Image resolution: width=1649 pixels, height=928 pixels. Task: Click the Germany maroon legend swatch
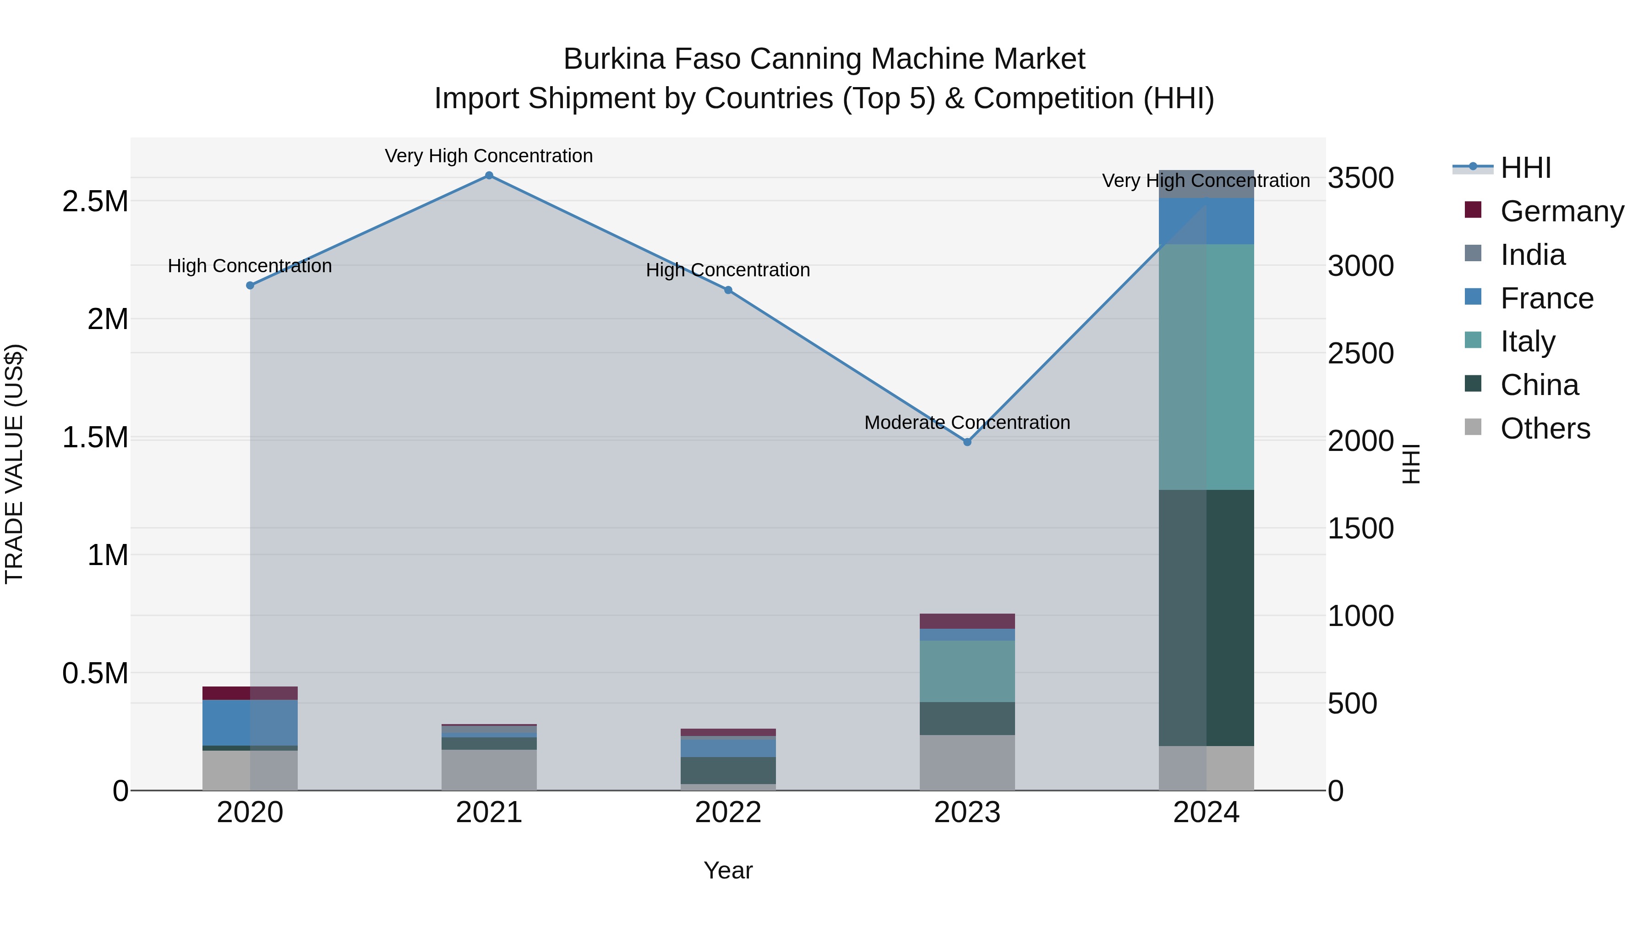point(1473,209)
